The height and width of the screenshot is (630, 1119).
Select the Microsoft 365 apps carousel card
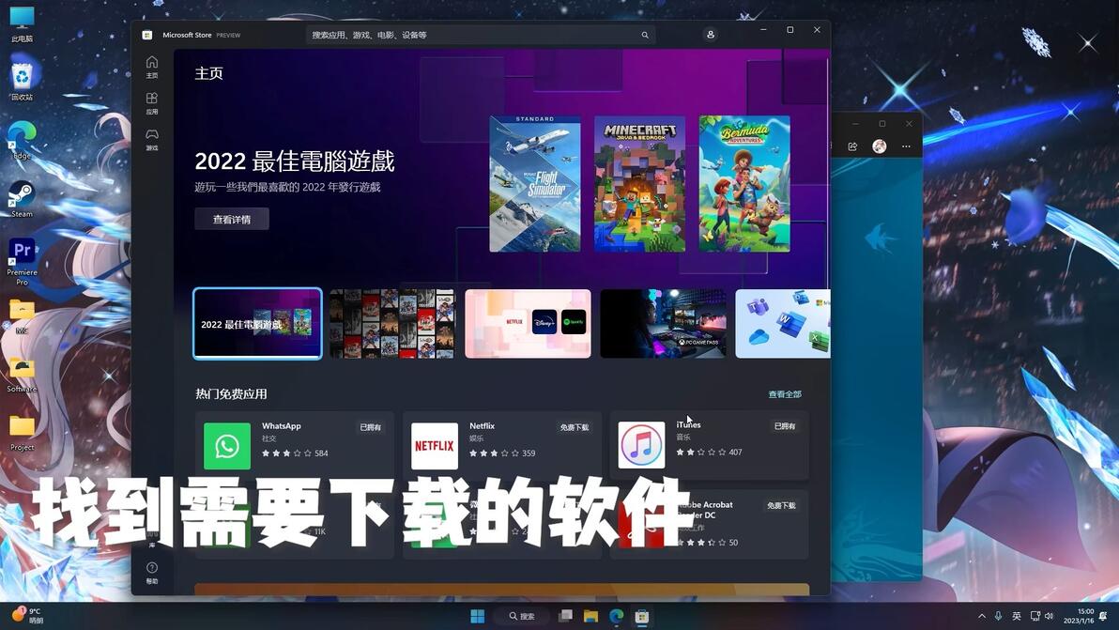[783, 323]
